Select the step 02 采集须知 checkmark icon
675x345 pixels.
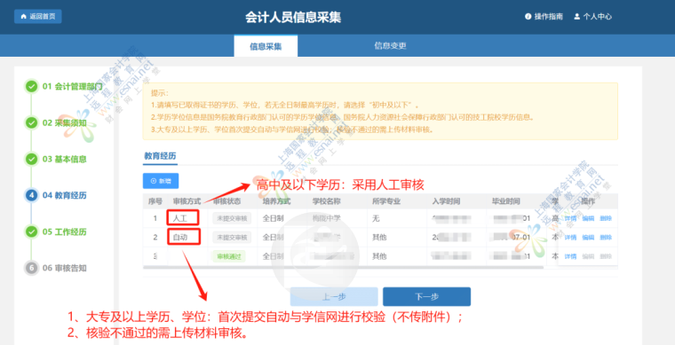click(x=31, y=123)
